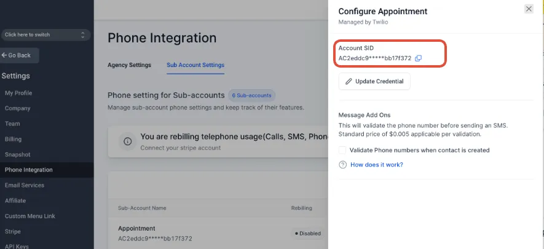This screenshot has width=544, height=249.
Task: Switch to Agency Settings tab
Action: point(129,65)
